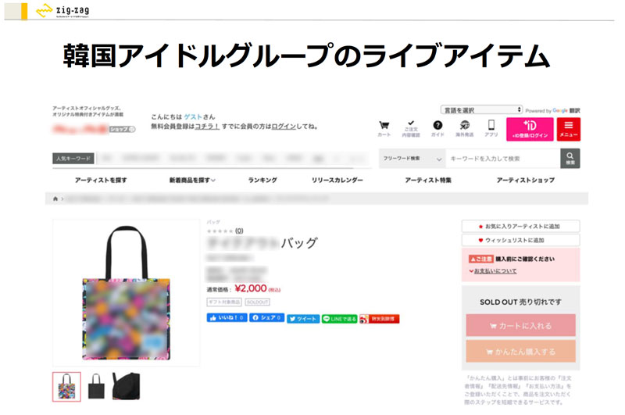
Task: Expand the free word search type dropdown
Action: coord(412,159)
